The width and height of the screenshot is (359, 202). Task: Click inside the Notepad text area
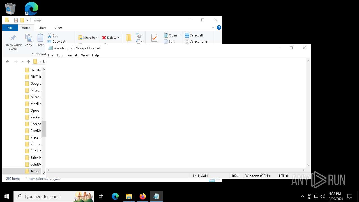pos(176,113)
